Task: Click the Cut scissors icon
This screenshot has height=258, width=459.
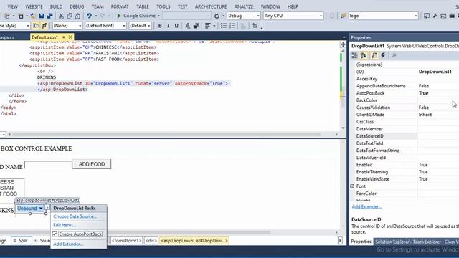Action: click(x=61, y=16)
